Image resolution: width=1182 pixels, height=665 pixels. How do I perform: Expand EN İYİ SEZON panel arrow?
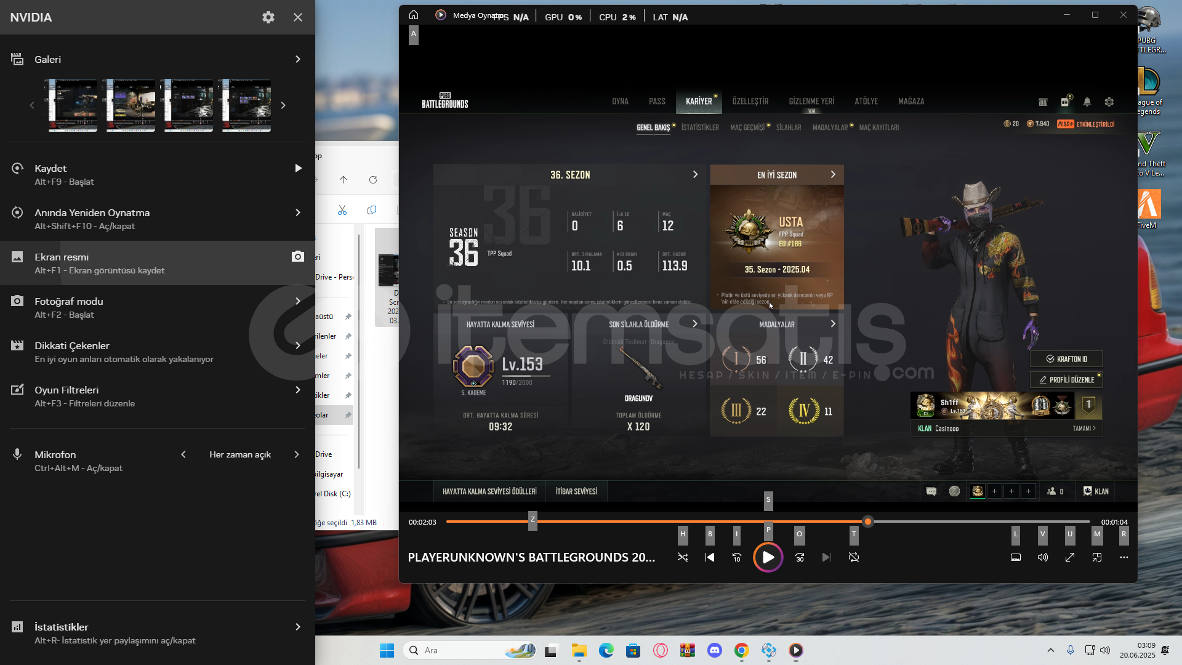click(833, 175)
